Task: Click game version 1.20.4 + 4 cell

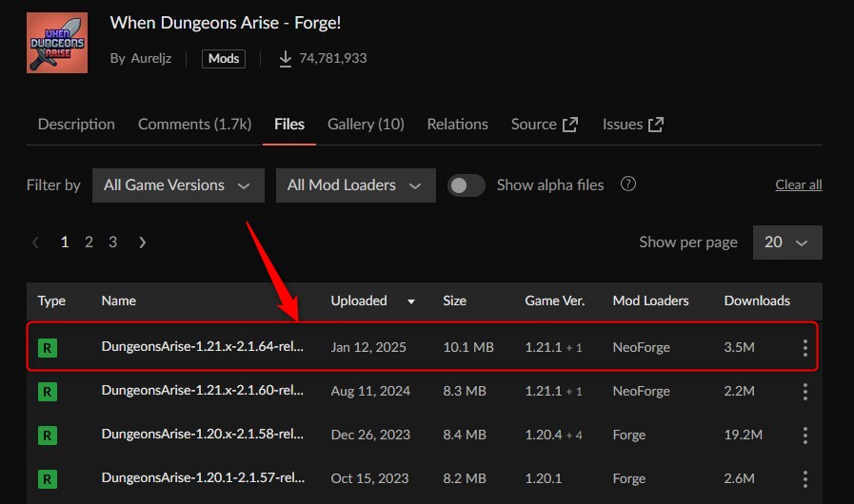Action: coord(554,435)
